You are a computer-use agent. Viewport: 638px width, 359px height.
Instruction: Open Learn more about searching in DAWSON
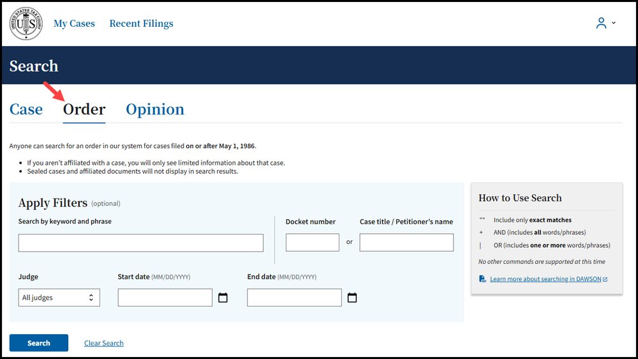coord(545,279)
